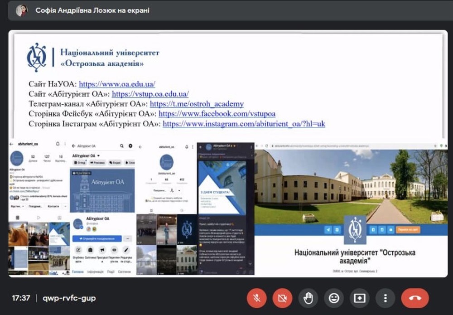The height and width of the screenshot is (315, 453).
Task: Click the ellipsis button beside blue message button
Action: [128, 239]
